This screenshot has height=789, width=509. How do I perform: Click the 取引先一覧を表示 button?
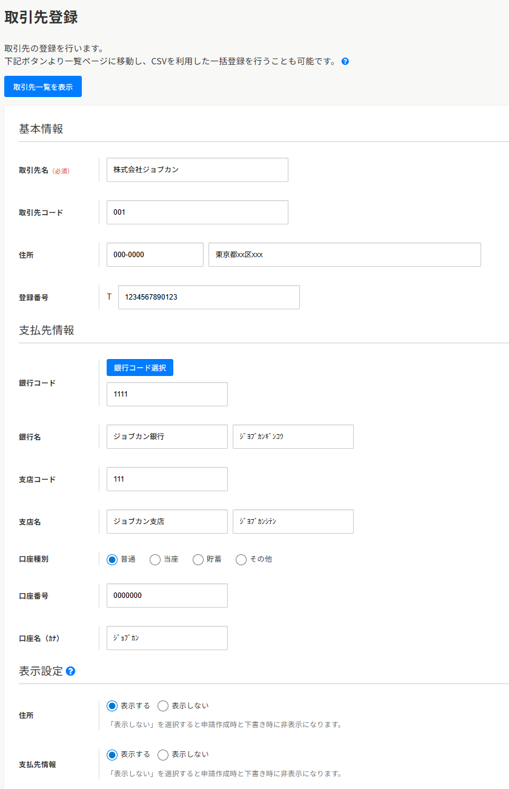click(42, 86)
